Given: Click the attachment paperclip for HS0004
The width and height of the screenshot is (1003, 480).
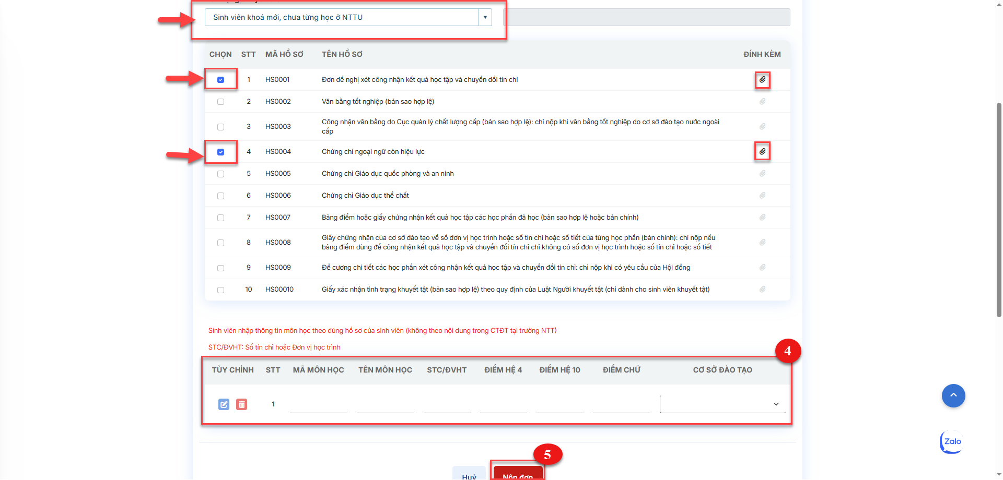Looking at the screenshot, I should pyautogui.click(x=762, y=152).
